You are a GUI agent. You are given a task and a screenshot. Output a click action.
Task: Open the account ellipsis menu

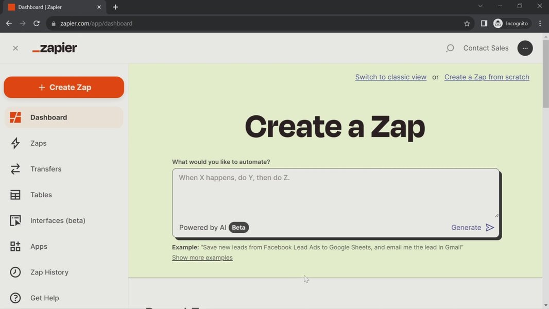[525, 48]
